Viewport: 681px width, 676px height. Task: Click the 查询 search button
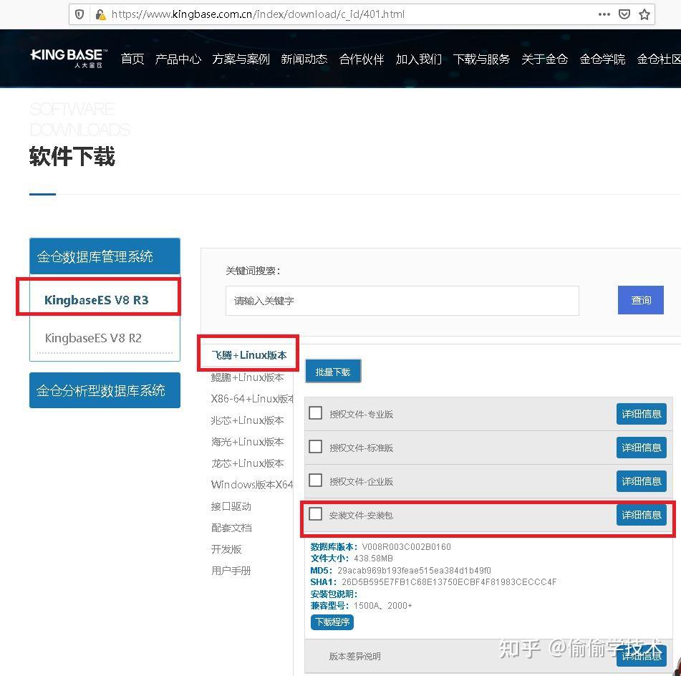point(641,300)
